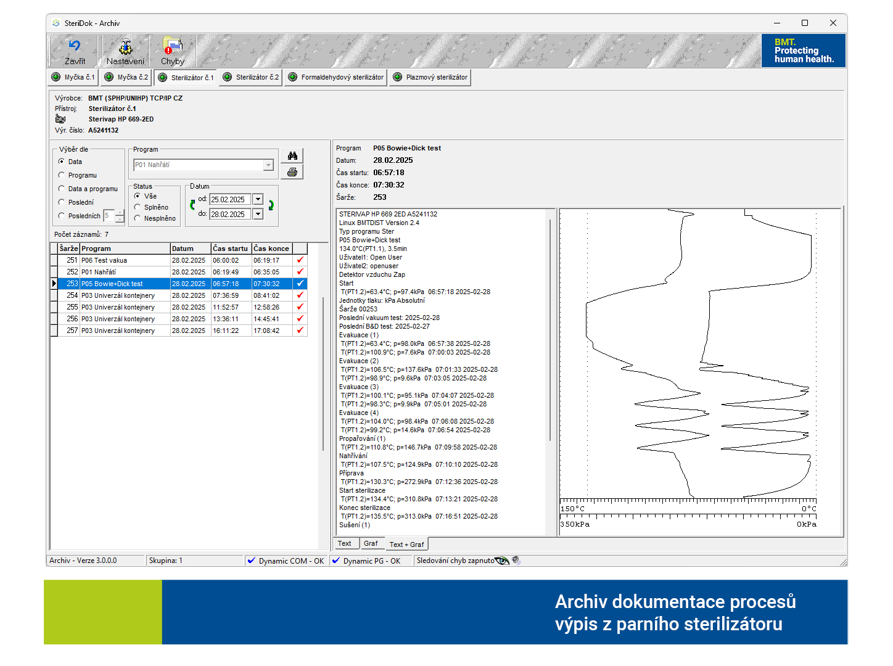Click green arrow right of date fields
893x666 pixels.
click(x=271, y=205)
